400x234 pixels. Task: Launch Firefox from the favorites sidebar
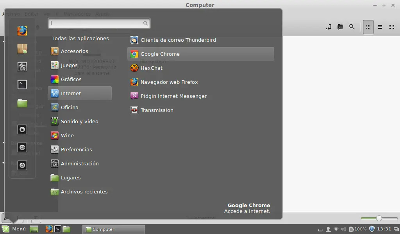(x=22, y=31)
